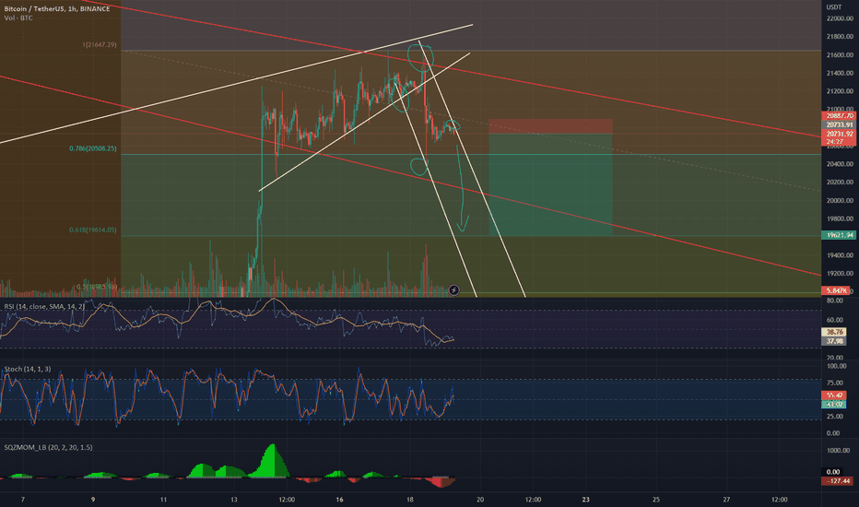859x507 pixels.
Task: Click date label 7 on the time axis
Action: click(x=22, y=500)
